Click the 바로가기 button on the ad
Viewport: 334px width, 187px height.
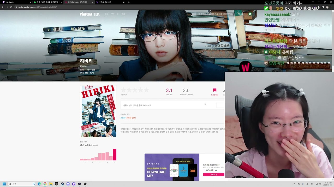tap(213, 175)
